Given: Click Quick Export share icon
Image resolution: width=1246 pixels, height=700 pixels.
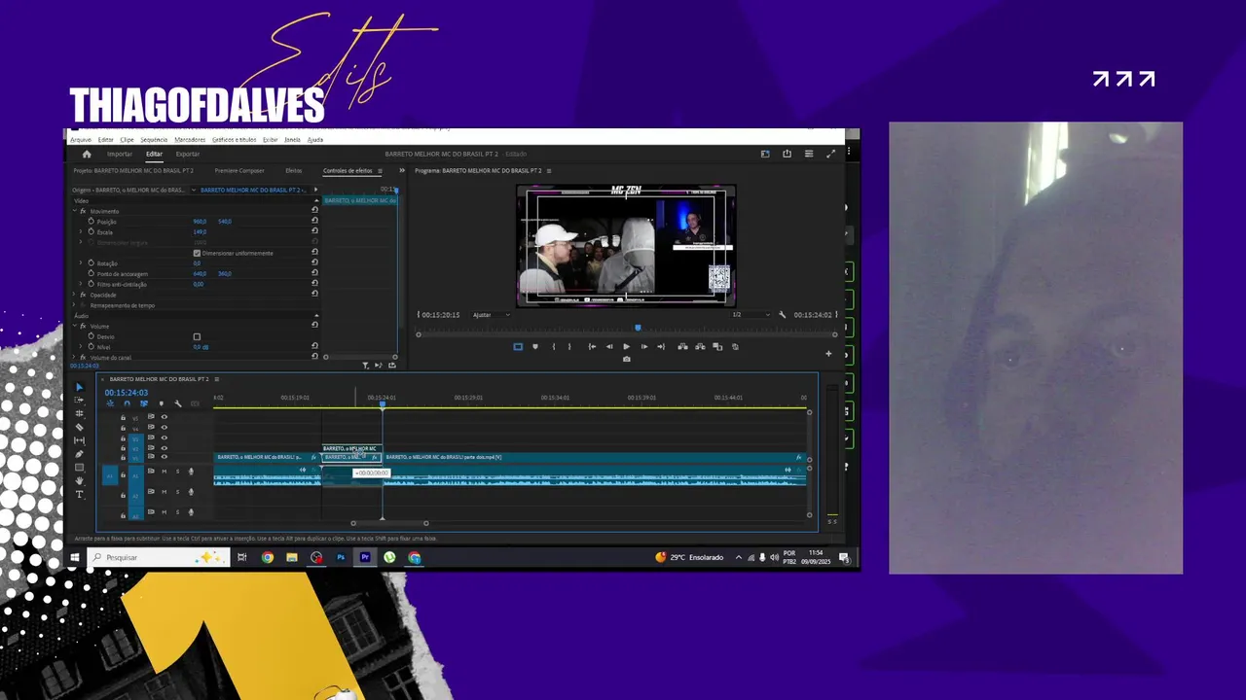Looking at the screenshot, I should (x=787, y=154).
